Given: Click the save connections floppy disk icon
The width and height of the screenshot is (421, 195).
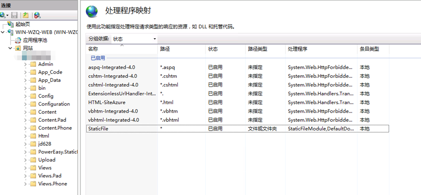Looking at the screenshot, I should point(14,15).
